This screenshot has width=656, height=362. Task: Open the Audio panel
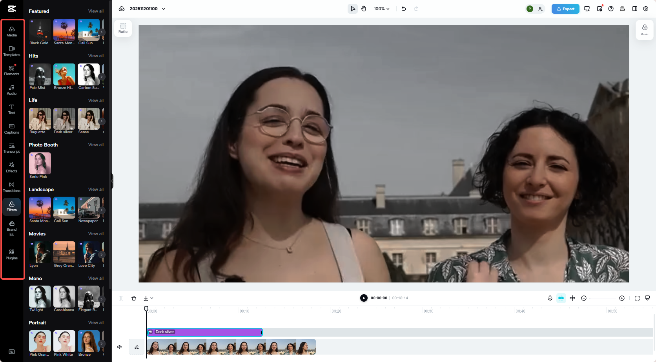point(11,90)
